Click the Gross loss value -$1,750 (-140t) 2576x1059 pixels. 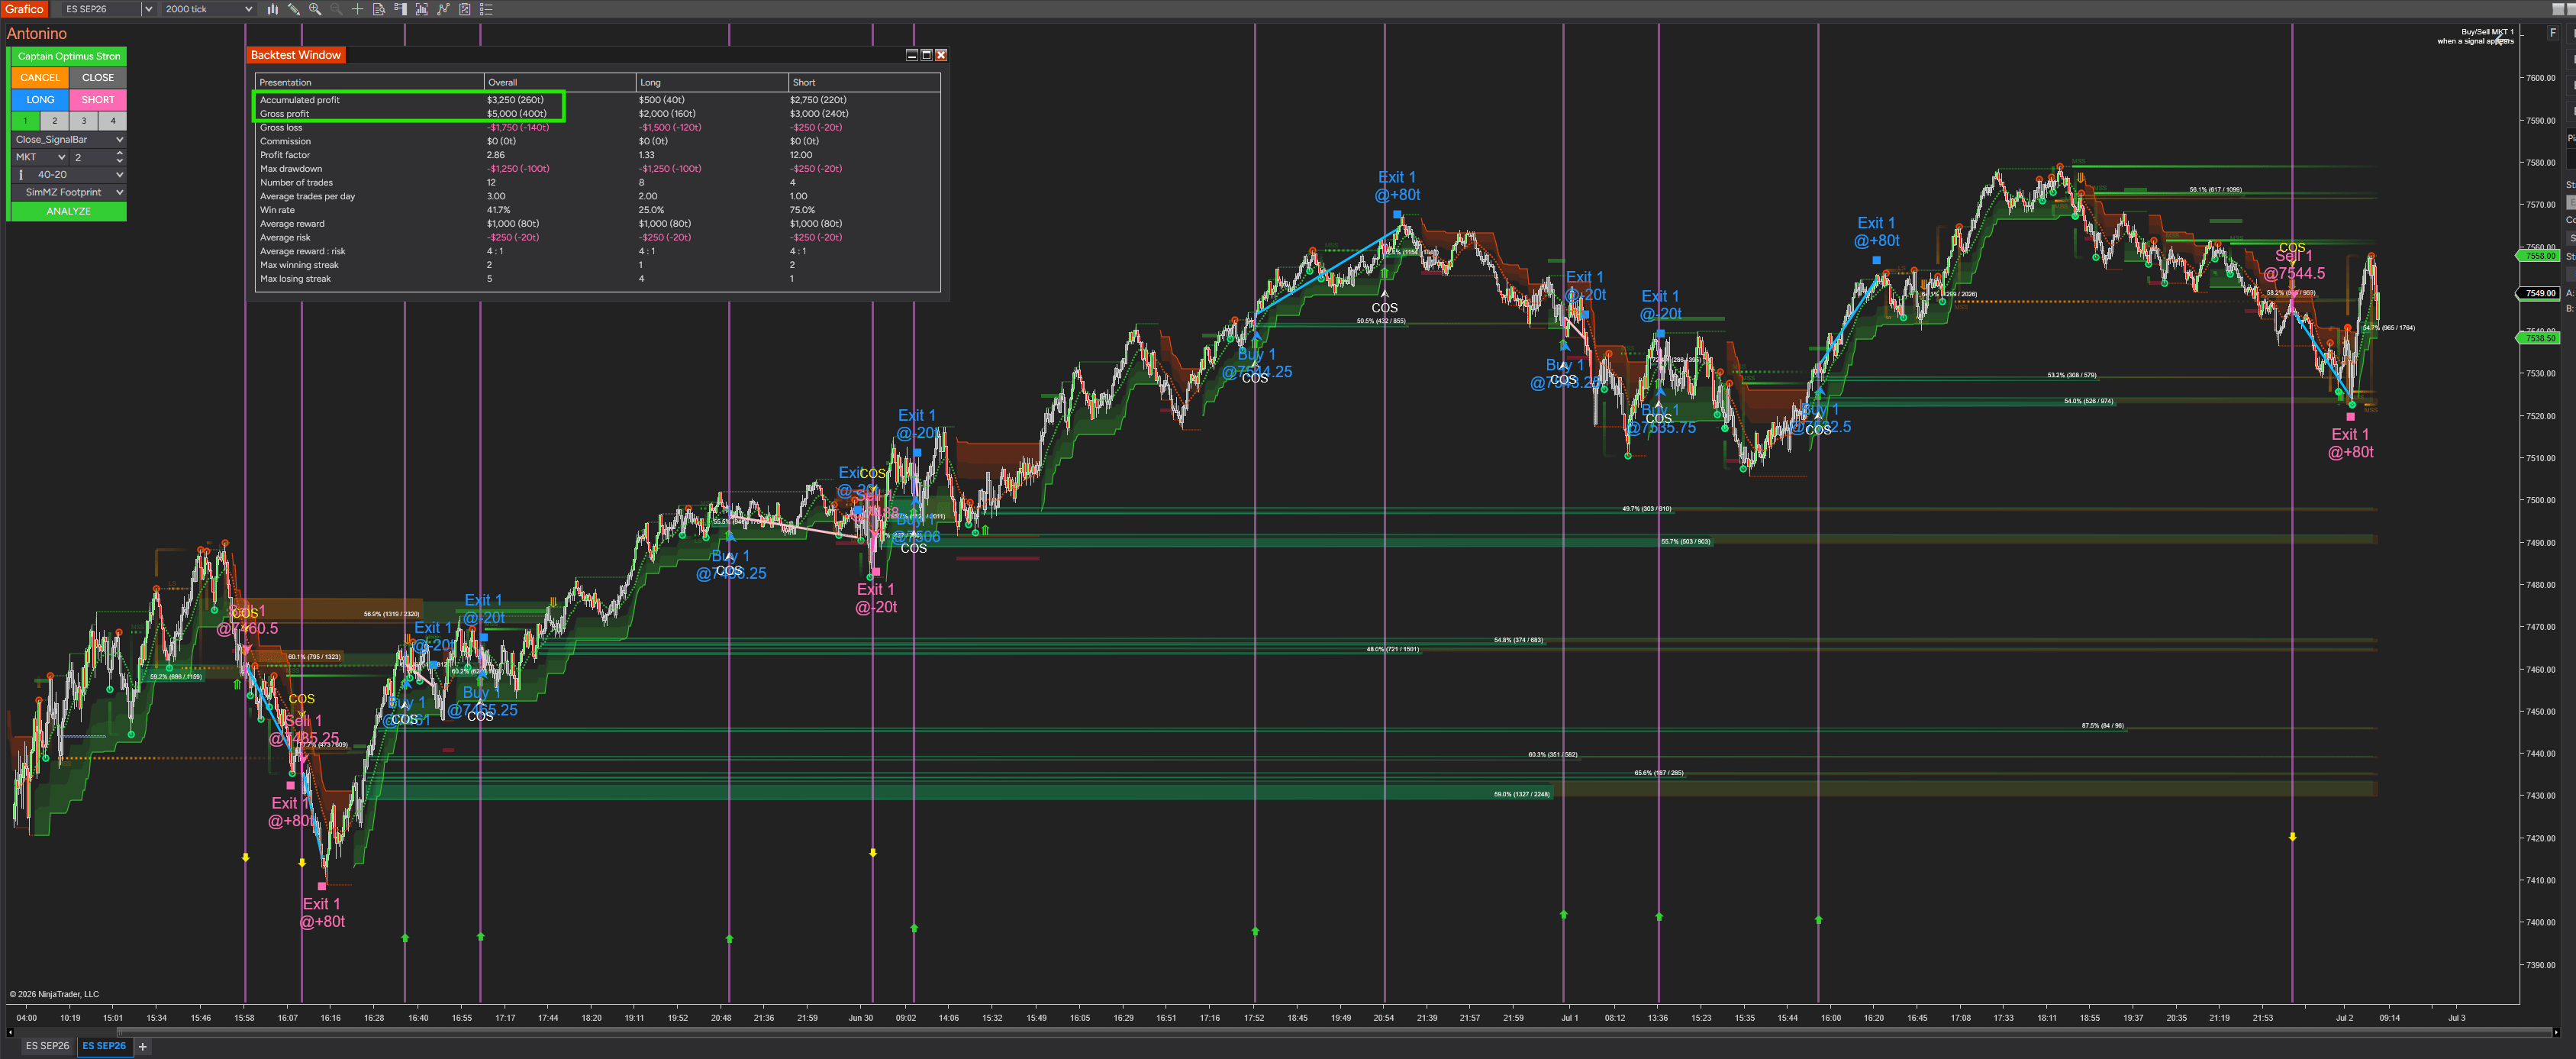click(x=518, y=127)
